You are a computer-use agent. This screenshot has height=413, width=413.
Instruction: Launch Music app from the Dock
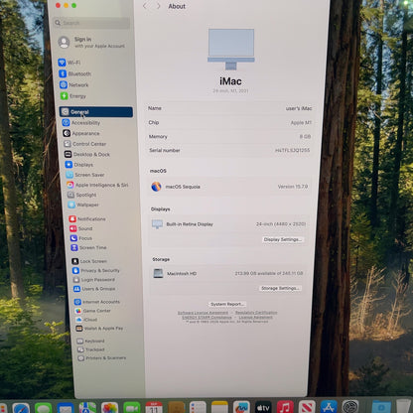pyautogui.click(x=285, y=407)
